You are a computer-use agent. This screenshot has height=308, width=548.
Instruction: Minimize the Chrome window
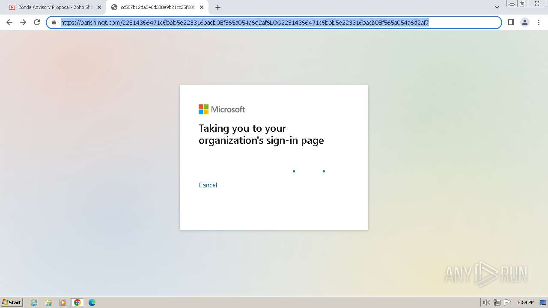512,3
